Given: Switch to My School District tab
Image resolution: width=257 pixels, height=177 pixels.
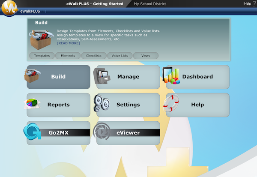Looking at the screenshot, I should [x=150, y=4].
